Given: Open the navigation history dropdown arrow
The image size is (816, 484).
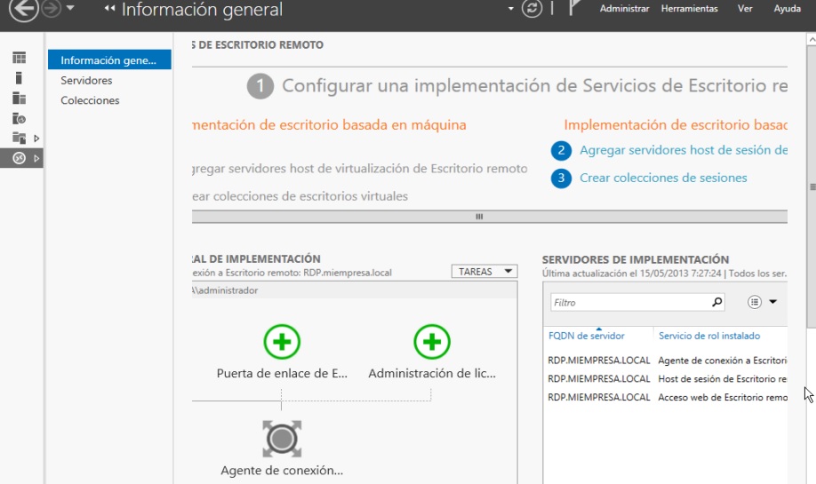Looking at the screenshot, I should coord(70,9).
